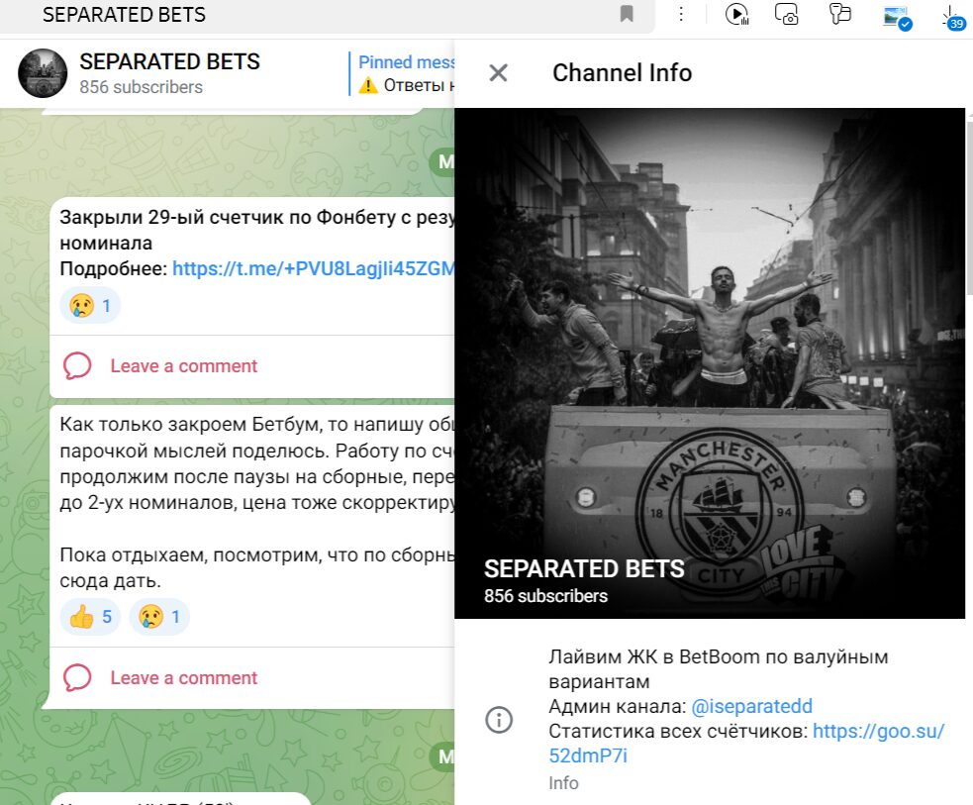The width and height of the screenshot is (973, 805).
Task: Click thumbs-up reaction with 5 count
Action: tap(90, 617)
